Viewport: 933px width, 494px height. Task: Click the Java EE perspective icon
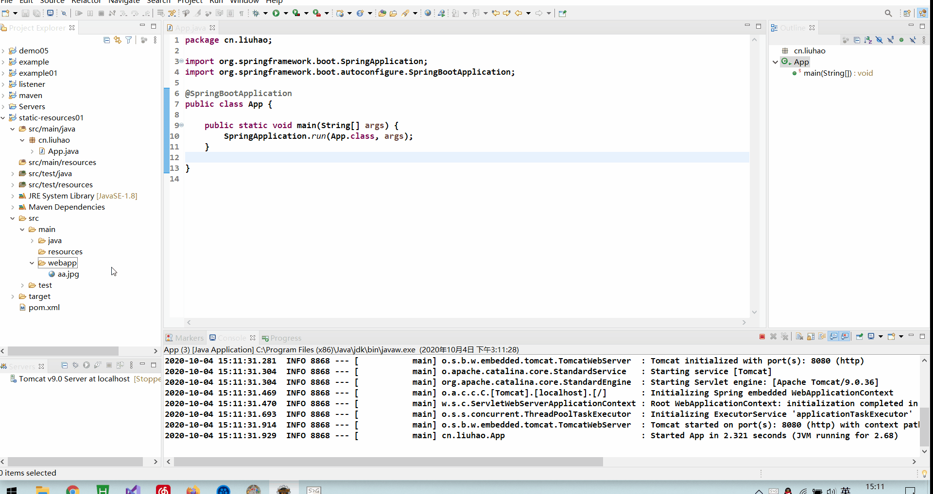point(922,13)
